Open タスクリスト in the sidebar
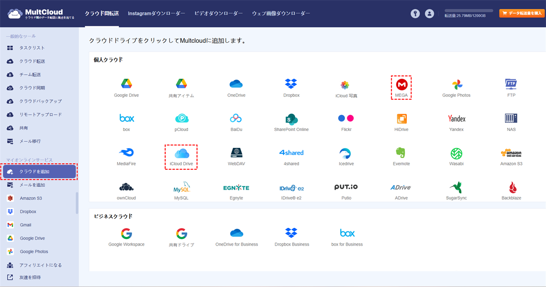The image size is (546, 287). 32,48
